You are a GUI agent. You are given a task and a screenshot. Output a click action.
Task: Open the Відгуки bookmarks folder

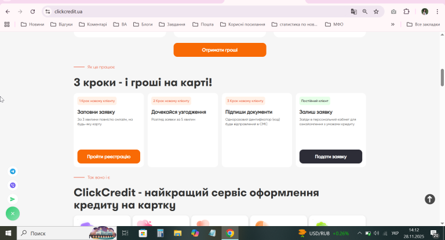(61, 24)
